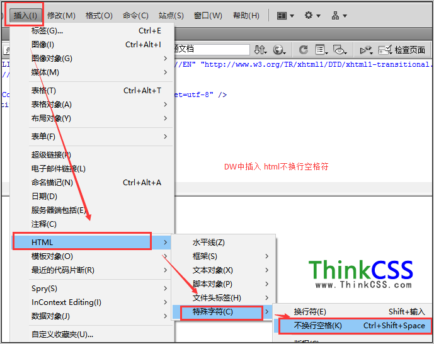Open the 命令(C) menu
The width and height of the screenshot is (434, 344).
[135, 16]
